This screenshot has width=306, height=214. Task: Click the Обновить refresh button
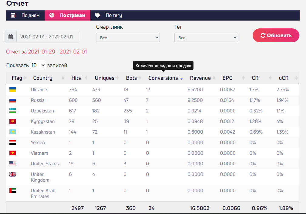pos(276,35)
